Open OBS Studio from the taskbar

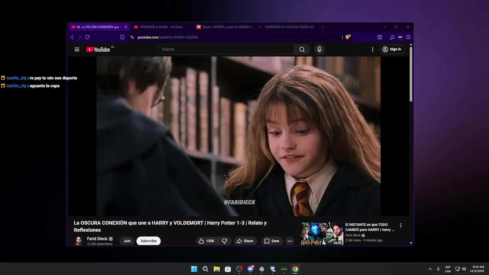(239, 269)
